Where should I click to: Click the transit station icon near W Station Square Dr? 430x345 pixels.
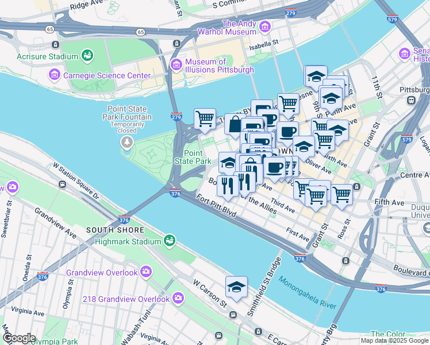(x=63, y=185)
